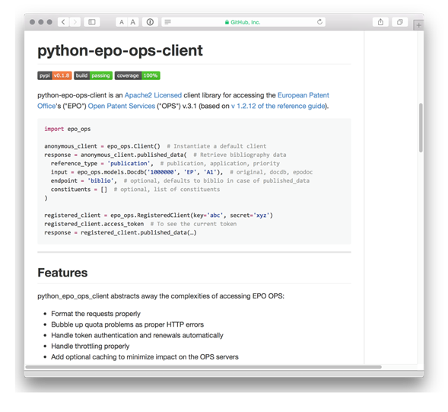Screen dimensions: 448x412
Task: Click the 'registered_client.access_token' code line
Action: [x=140, y=224]
